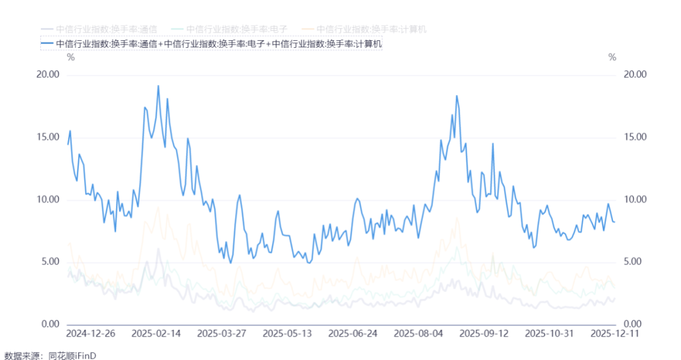Toggle the 计算机 turnover rate legend entry
Viewport: 681px width, 360px height.
click(x=364, y=30)
